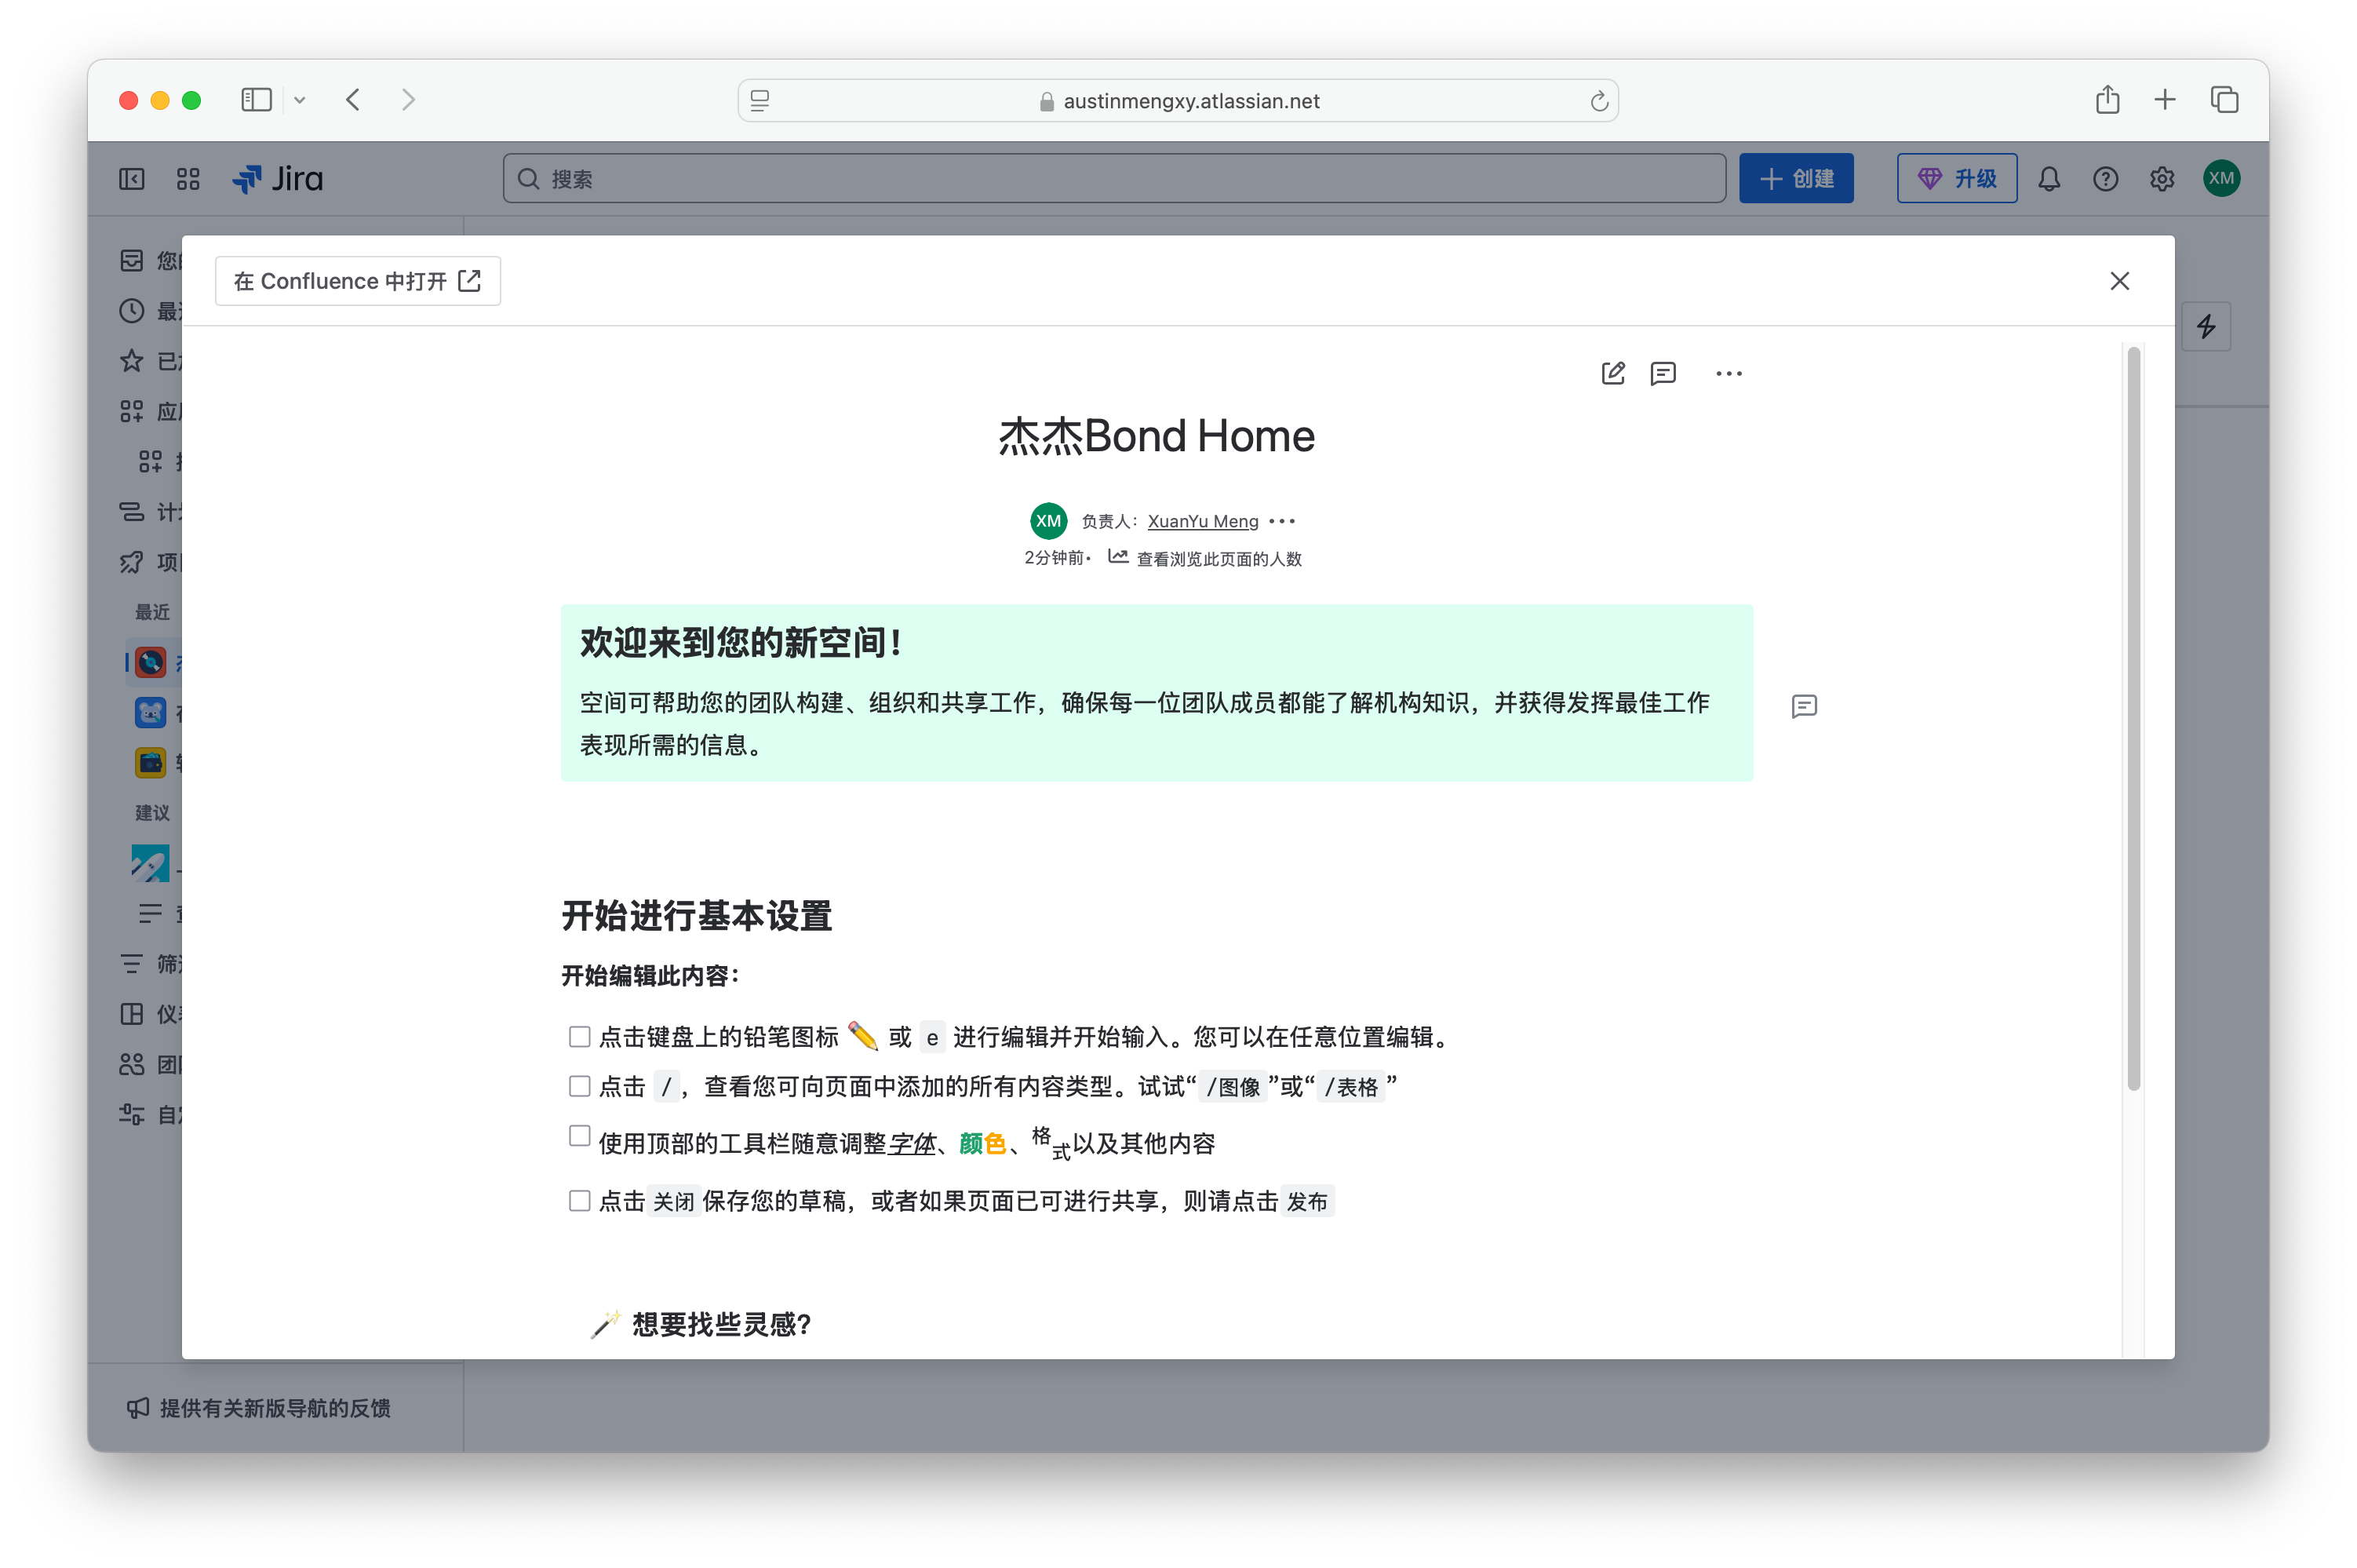
Task: Open Jira settings gear
Action: coord(2161,179)
